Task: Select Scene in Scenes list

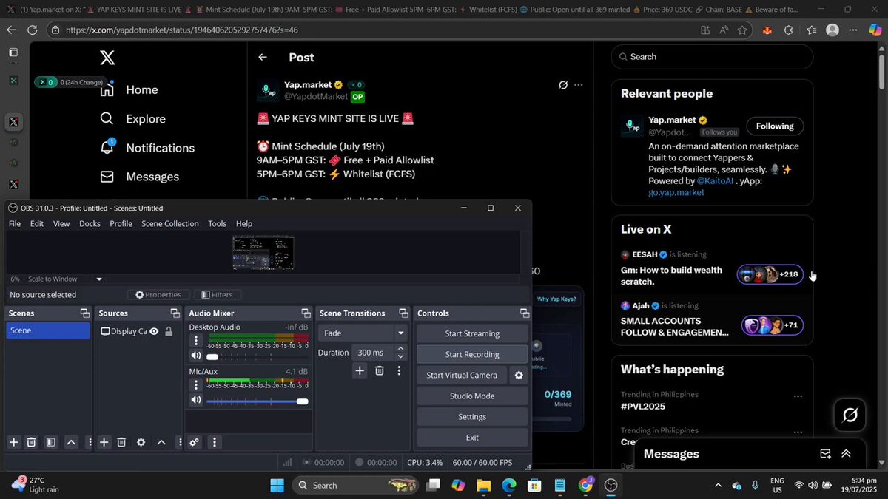Action: [x=48, y=330]
